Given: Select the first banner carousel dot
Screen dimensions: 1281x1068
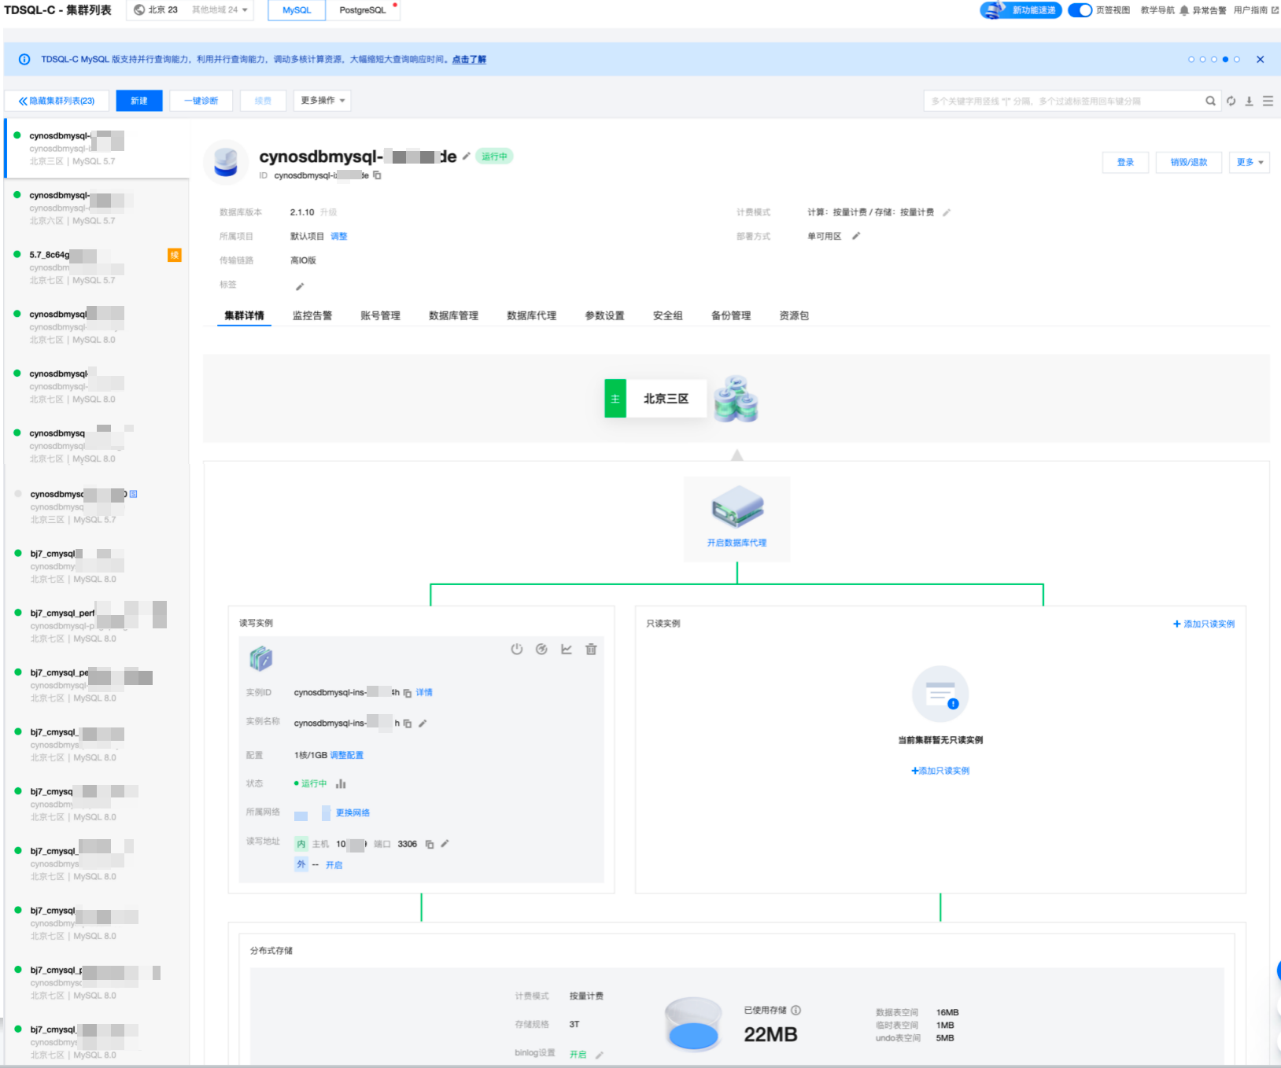Looking at the screenshot, I should [1191, 60].
